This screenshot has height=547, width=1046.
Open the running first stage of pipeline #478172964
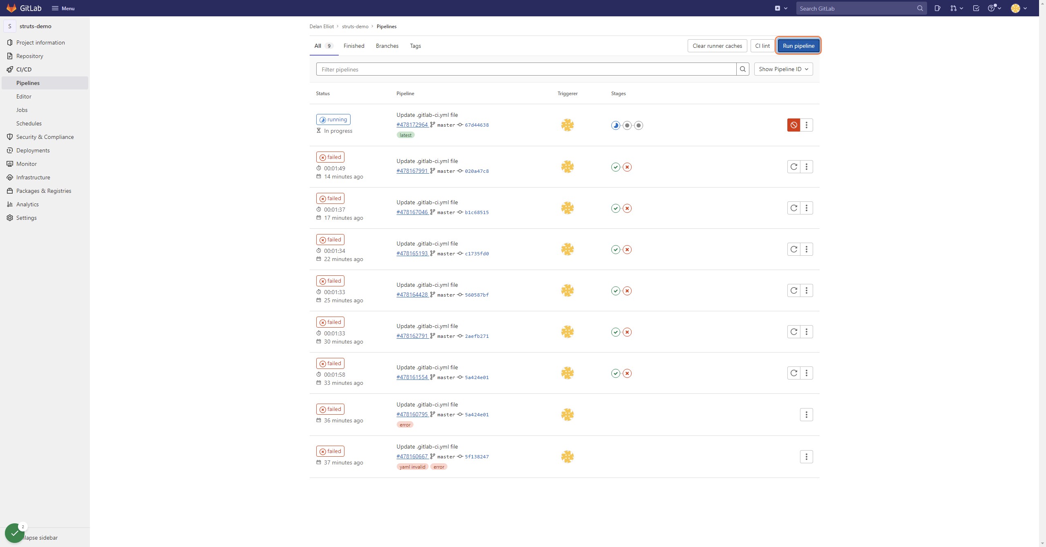(x=615, y=125)
